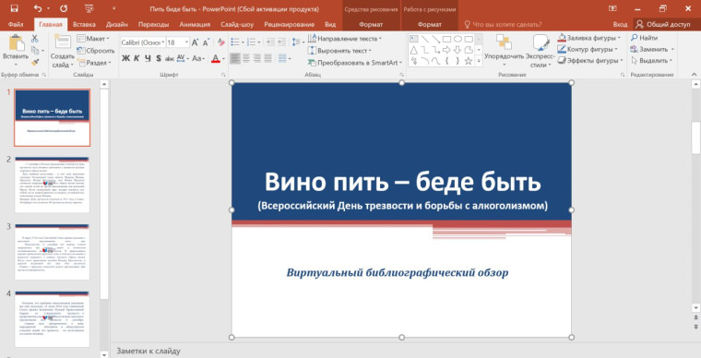This screenshot has width=701, height=358.
Task: Open the Макет layout dropdown
Action: tap(93, 39)
